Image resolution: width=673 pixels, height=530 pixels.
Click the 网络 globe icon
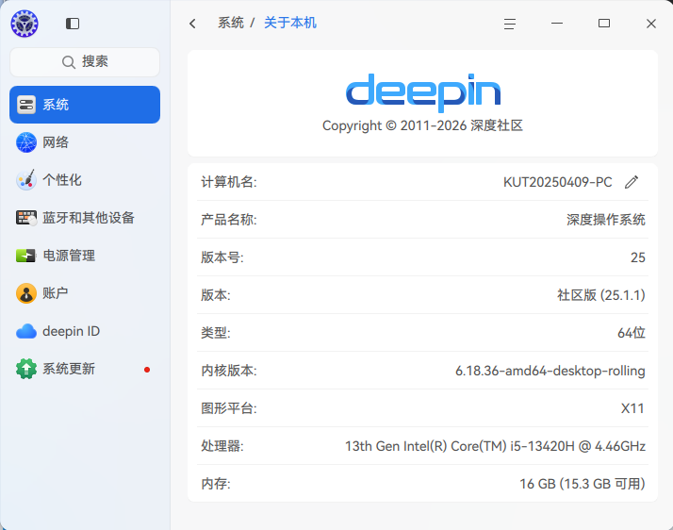[x=26, y=142]
